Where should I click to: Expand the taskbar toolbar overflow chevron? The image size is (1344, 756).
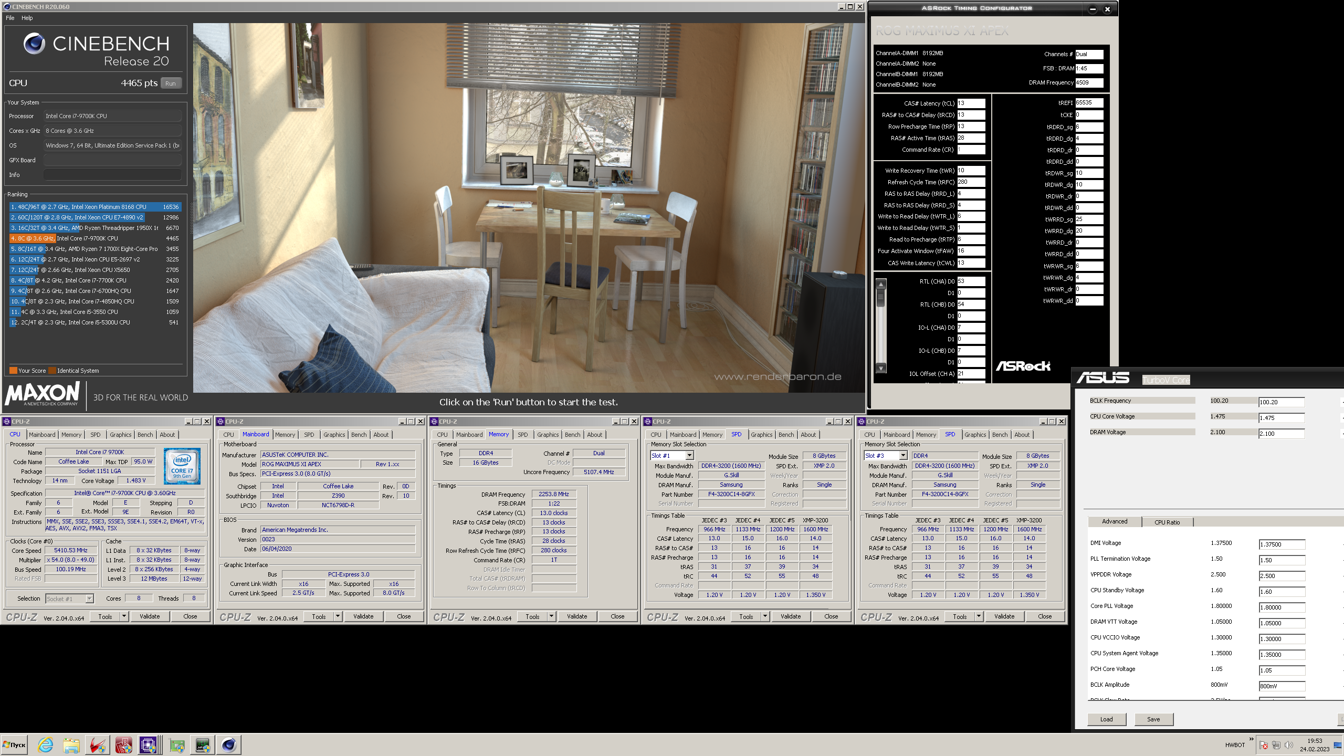point(1252,739)
